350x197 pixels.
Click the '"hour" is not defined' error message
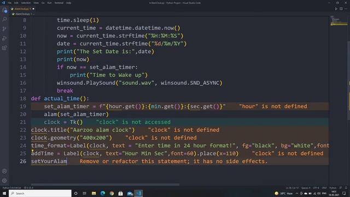pos(273,106)
